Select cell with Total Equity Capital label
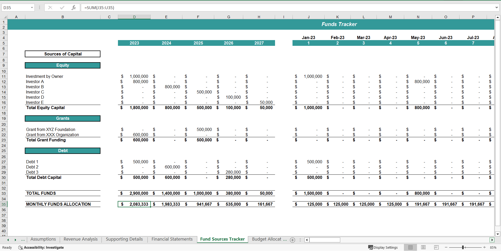This screenshot has height=251, width=501. [x=45, y=108]
